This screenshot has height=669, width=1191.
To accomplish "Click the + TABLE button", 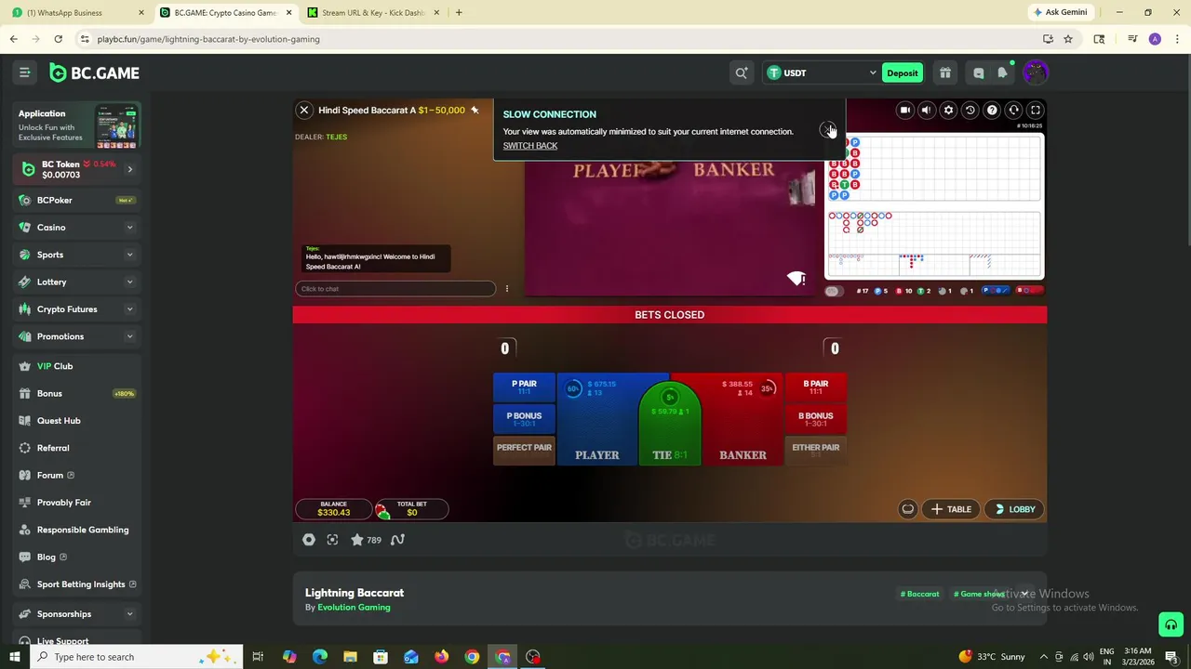I will [x=950, y=509].
